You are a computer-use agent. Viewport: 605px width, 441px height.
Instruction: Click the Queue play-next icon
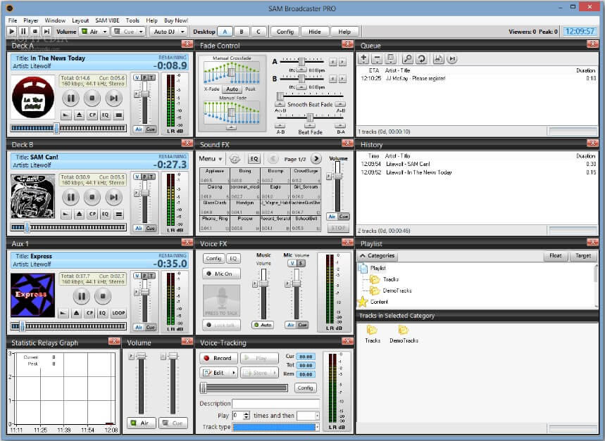point(452,58)
